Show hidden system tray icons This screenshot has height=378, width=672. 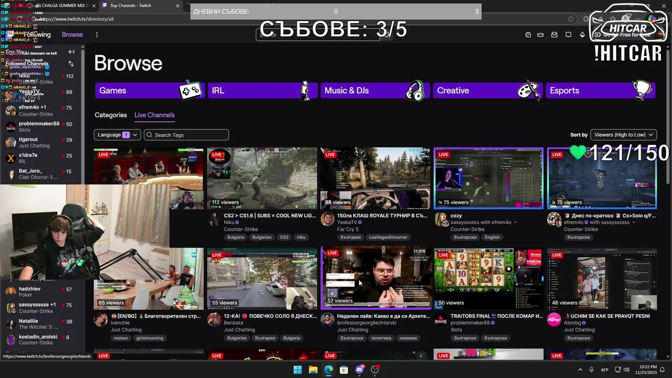click(580, 370)
